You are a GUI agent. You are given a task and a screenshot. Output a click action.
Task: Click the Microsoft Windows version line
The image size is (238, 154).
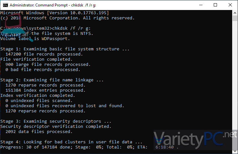(x=55, y=13)
